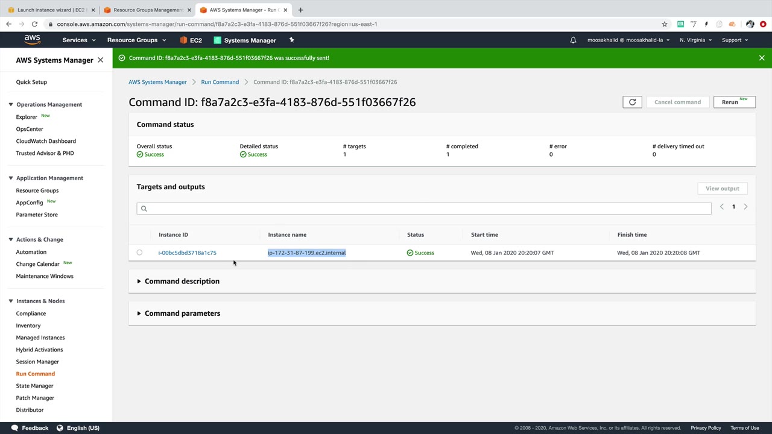This screenshot has height=434, width=772.
Task: Open Automation in the sidebar
Action: click(x=31, y=252)
